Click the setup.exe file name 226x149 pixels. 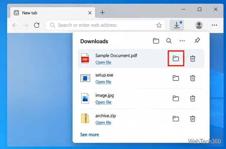coord(104,75)
